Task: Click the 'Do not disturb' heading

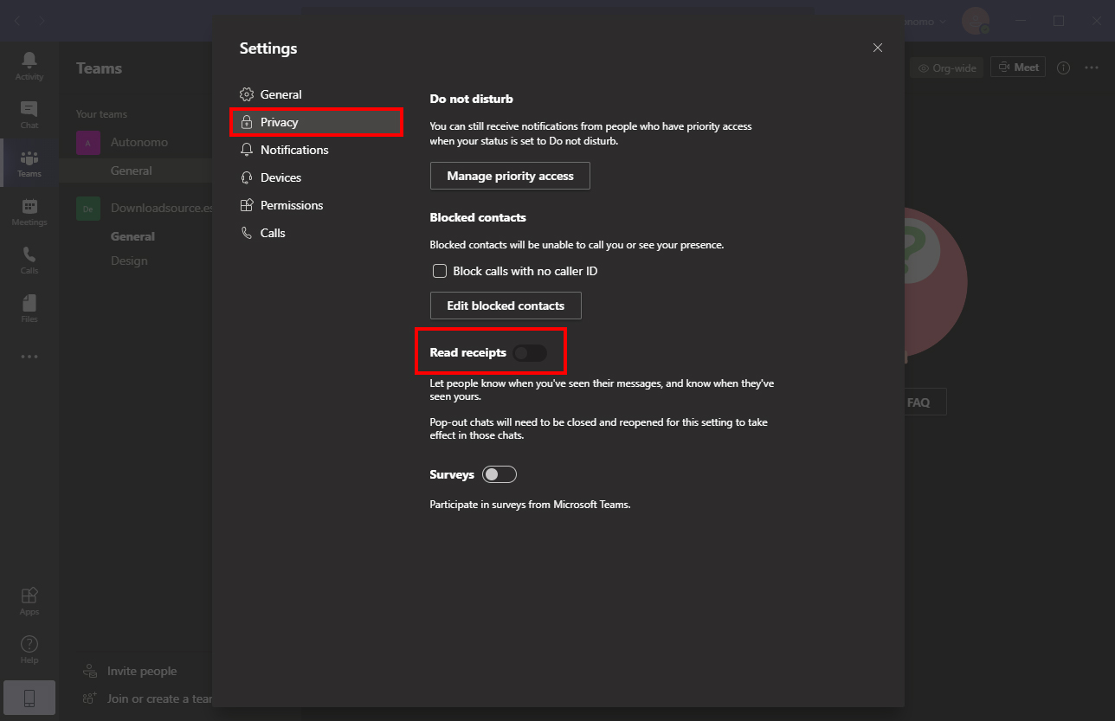Action: [472, 99]
